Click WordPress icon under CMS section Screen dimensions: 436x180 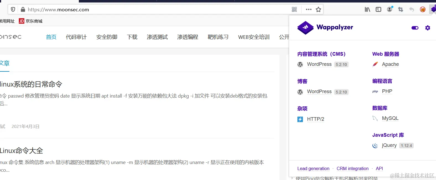point(300,65)
